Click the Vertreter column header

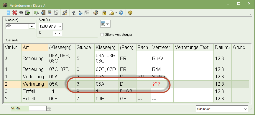click(x=162, y=48)
